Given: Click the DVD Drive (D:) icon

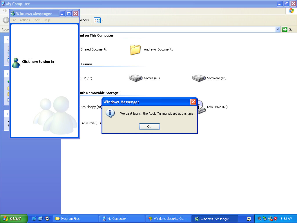Looking at the screenshot, I should (201, 107).
